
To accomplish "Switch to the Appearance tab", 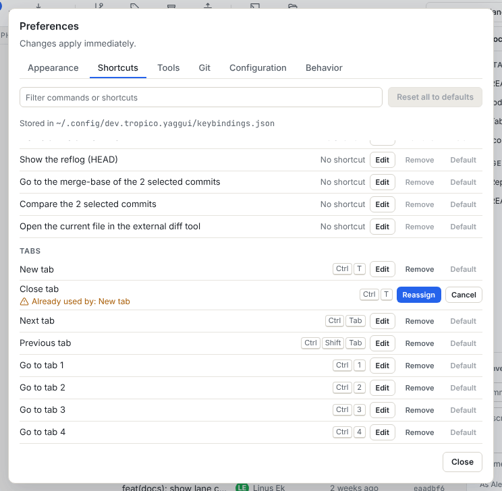I will tap(53, 68).
